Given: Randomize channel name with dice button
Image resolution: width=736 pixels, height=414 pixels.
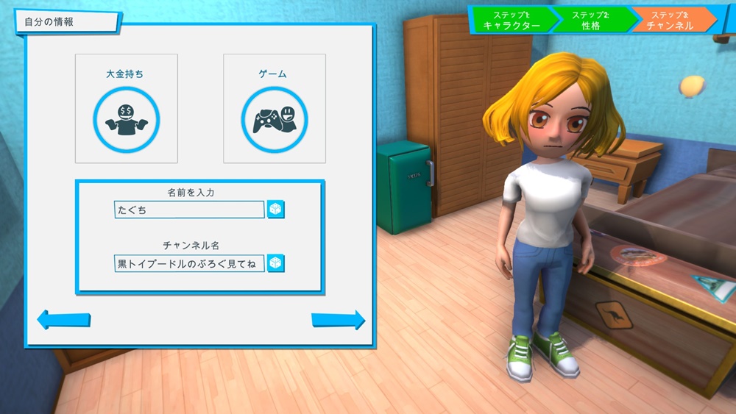Looking at the screenshot, I should 275,263.
